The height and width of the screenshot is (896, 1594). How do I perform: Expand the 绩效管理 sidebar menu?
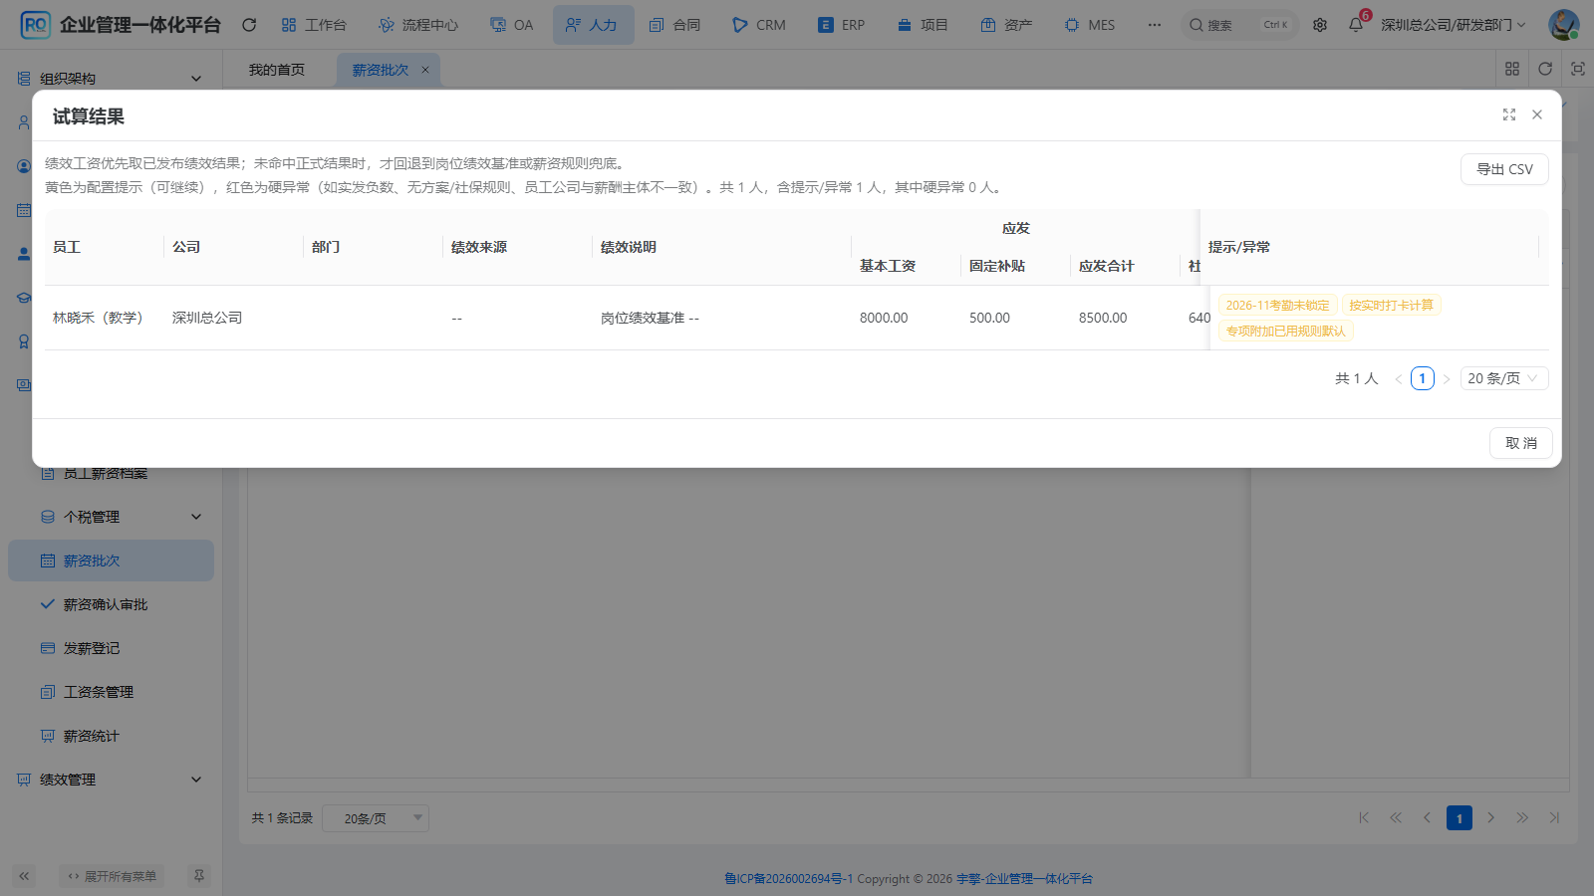click(111, 780)
